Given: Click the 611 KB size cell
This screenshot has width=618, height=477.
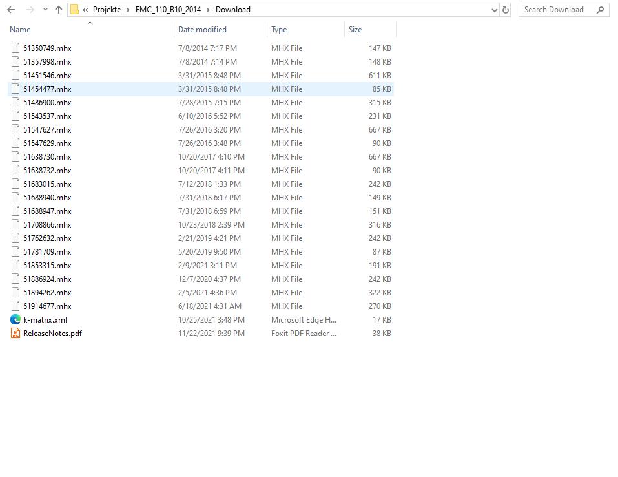Looking at the screenshot, I should [x=380, y=76].
